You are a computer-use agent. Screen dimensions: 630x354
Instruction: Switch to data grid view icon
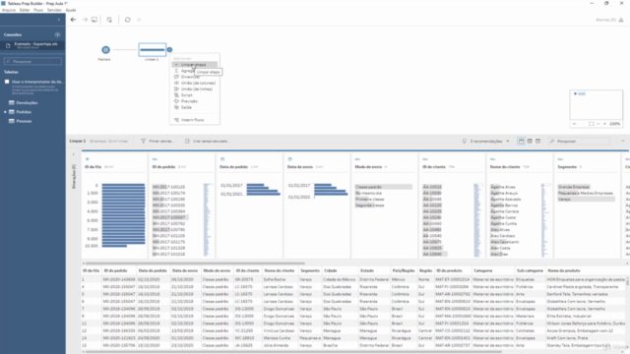pyautogui.click(x=530, y=142)
